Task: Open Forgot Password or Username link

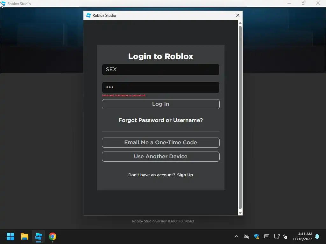Action: coord(160,120)
